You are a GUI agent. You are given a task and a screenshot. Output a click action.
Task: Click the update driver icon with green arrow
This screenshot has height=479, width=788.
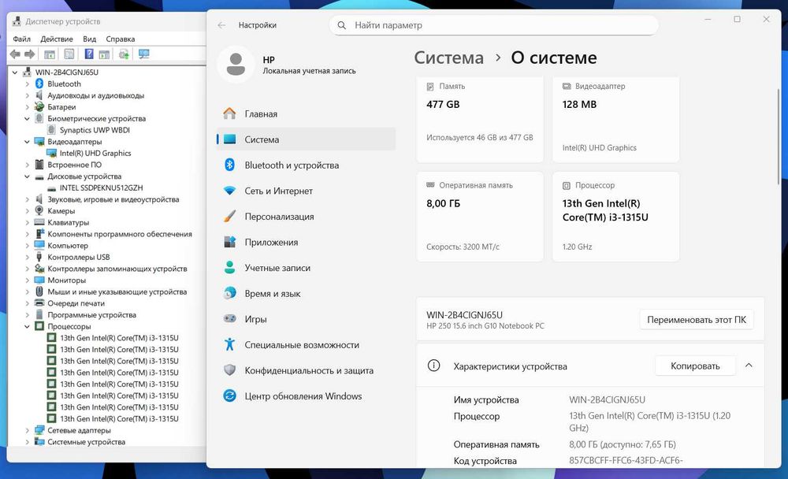[x=124, y=54]
